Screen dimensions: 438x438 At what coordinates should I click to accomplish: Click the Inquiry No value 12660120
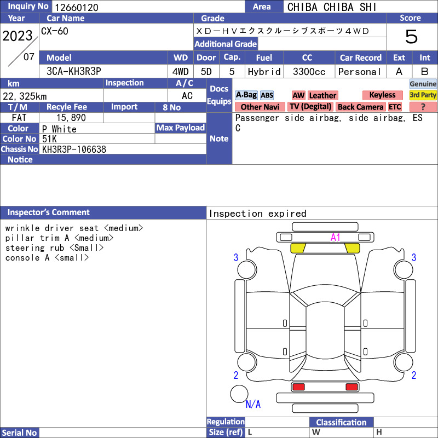pos(77,8)
